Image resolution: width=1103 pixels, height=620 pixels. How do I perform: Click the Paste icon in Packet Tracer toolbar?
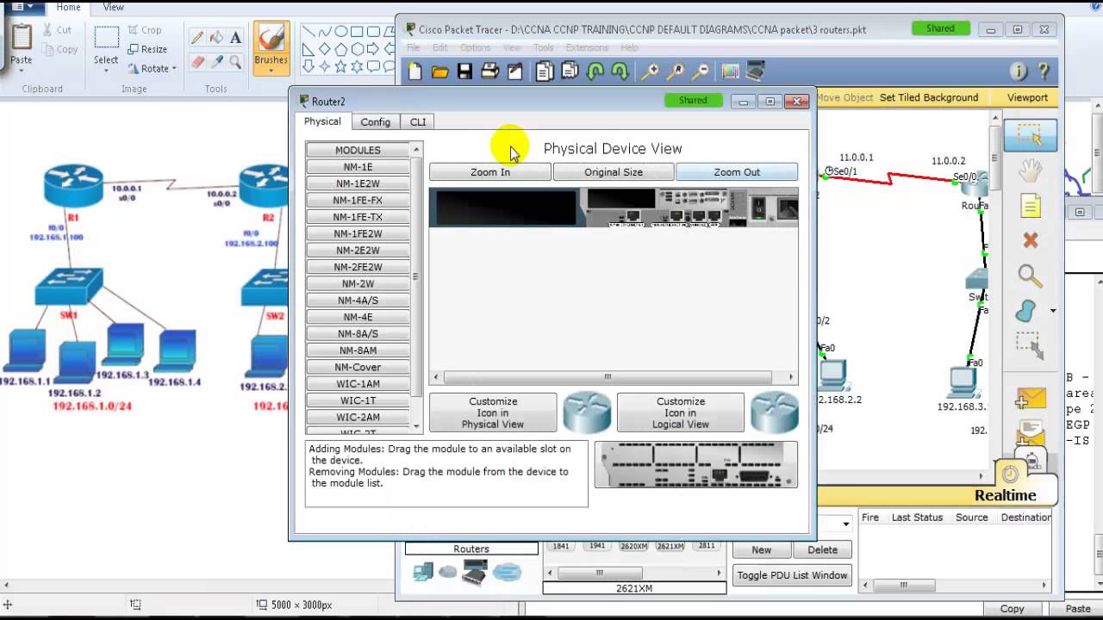point(570,71)
